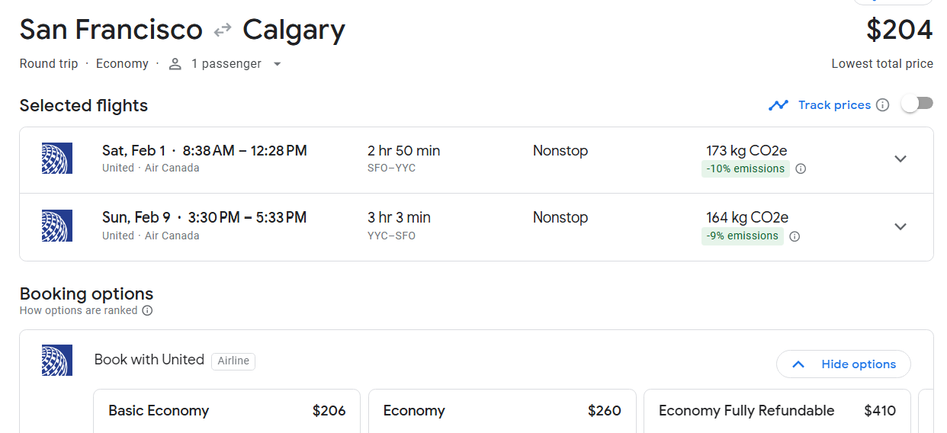
Task: Expand the Sat, Feb 1 flight details
Action: (900, 159)
